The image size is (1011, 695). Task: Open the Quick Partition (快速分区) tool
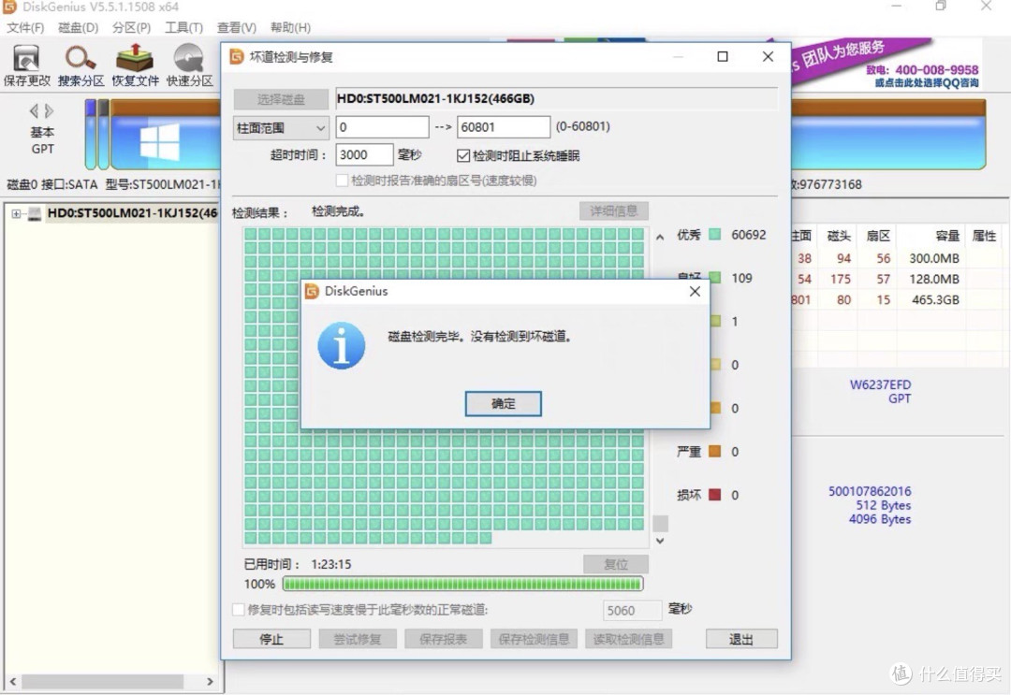point(189,65)
